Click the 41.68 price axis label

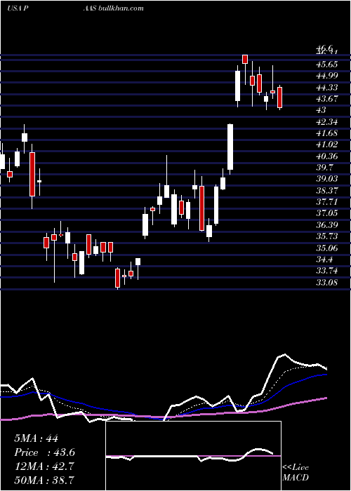[x=327, y=133]
